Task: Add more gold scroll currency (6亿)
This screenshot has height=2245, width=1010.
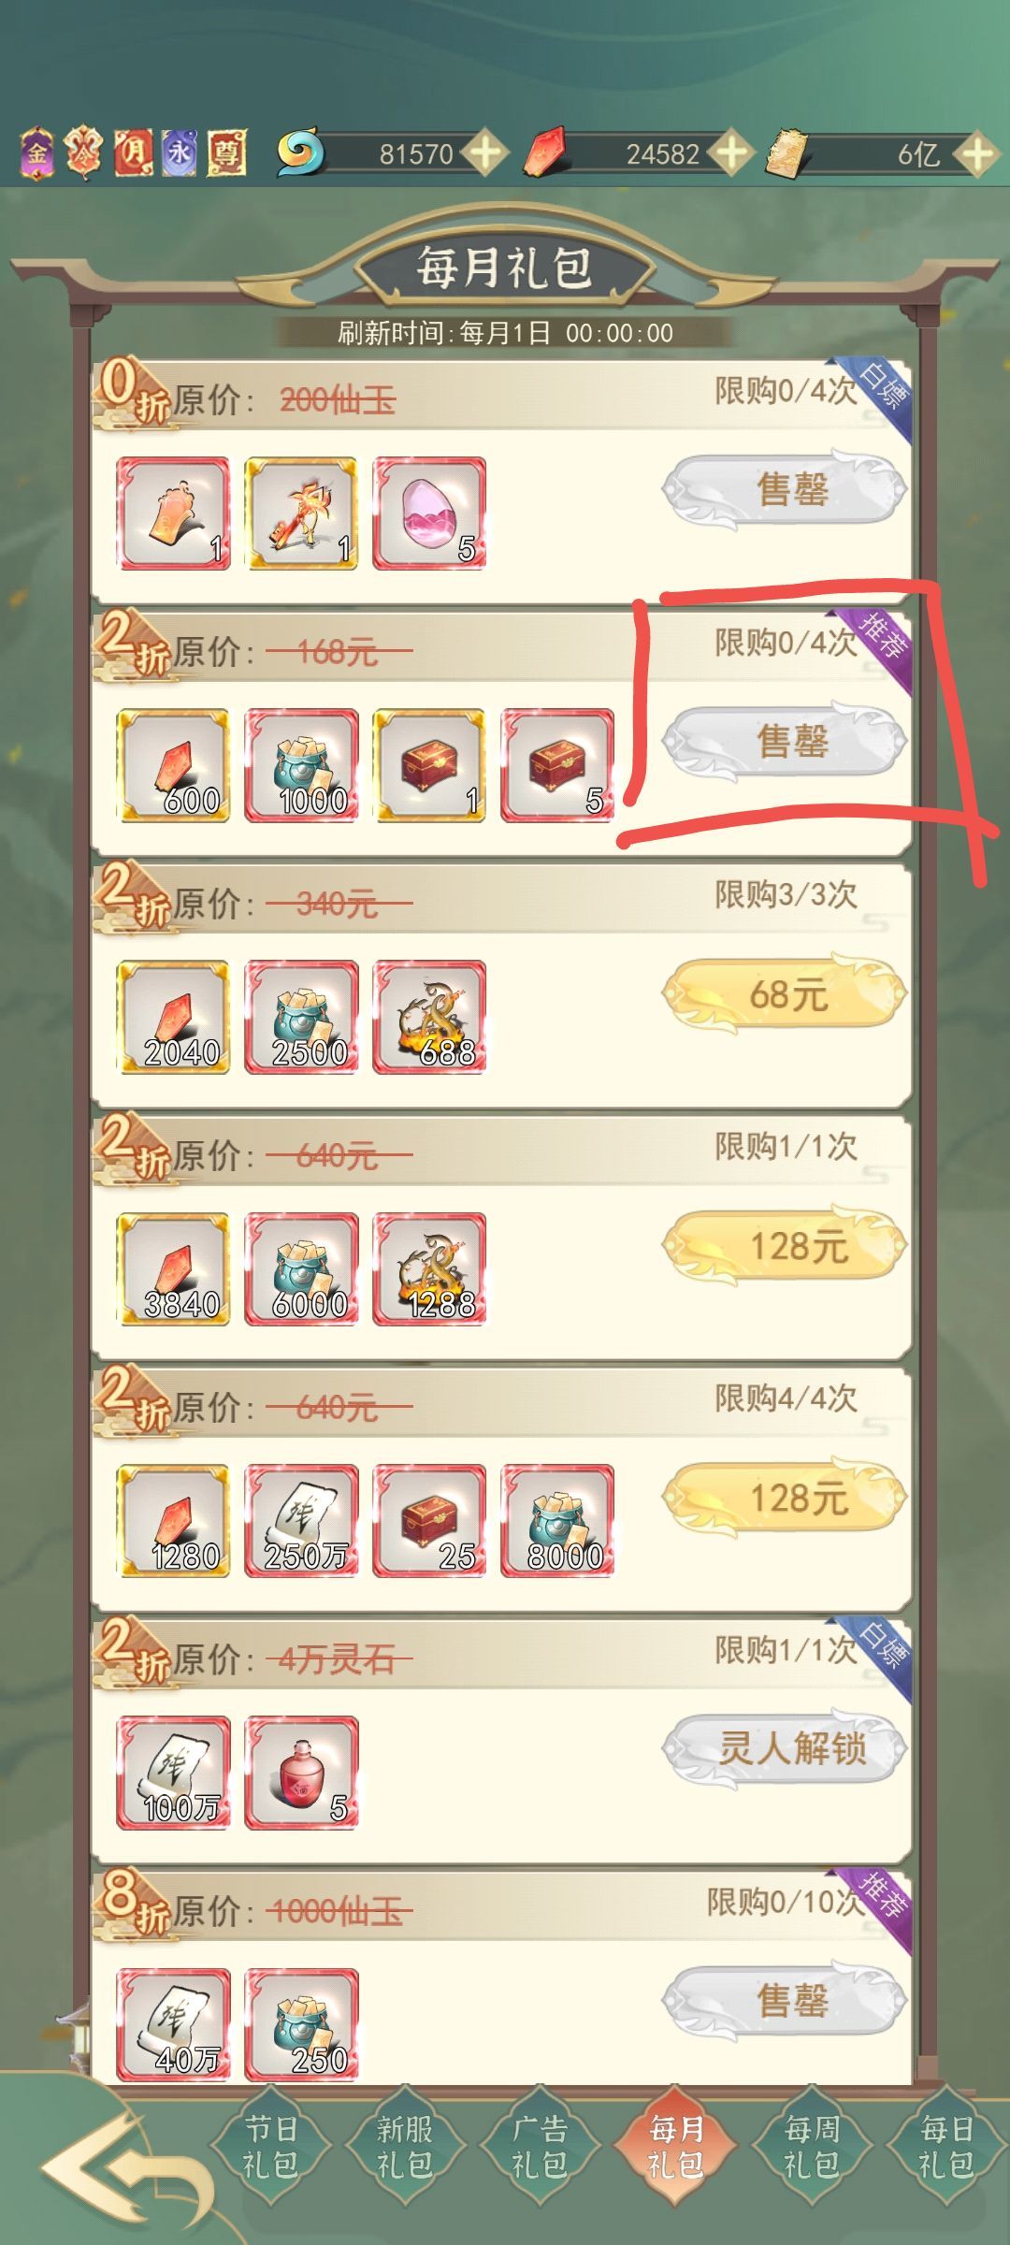Action: pos(976,152)
